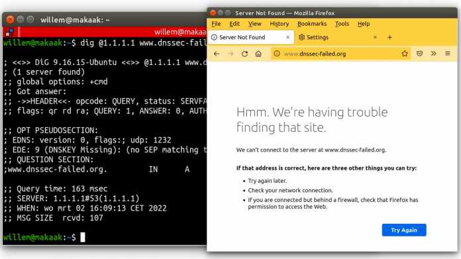Click the terminal icon at red bar's left
461x259 pixels.
tap(9, 32)
